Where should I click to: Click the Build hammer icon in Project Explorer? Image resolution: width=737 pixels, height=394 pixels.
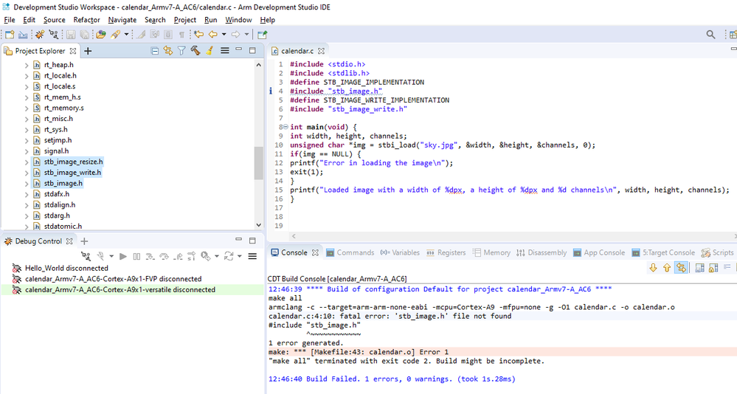coord(196,51)
